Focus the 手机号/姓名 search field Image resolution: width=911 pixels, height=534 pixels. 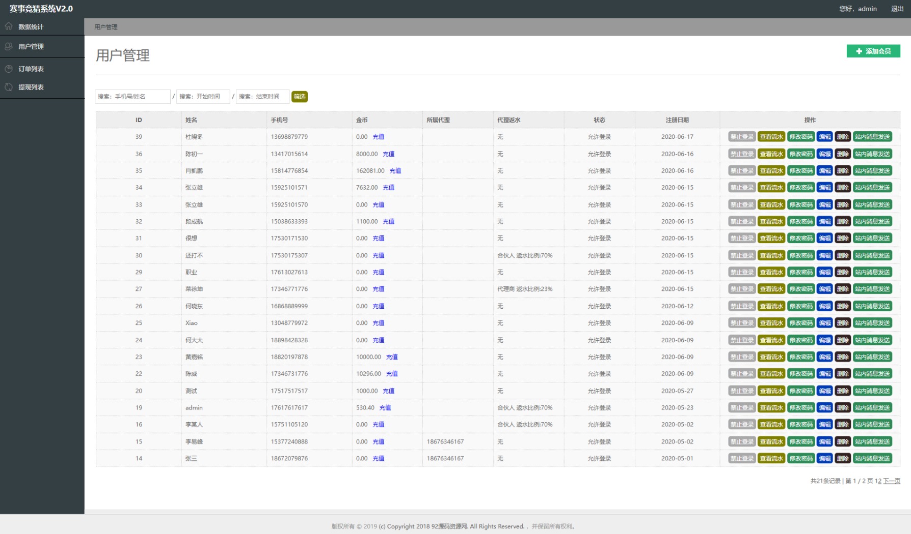point(132,97)
